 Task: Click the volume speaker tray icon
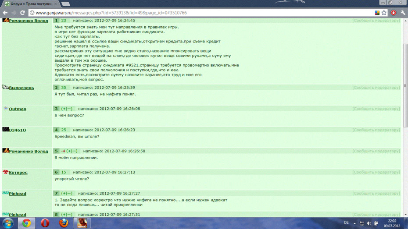point(369,223)
